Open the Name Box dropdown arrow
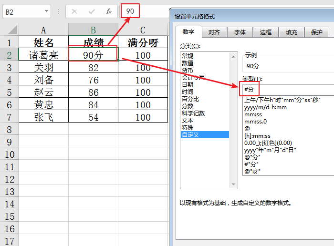 tap(46, 11)
